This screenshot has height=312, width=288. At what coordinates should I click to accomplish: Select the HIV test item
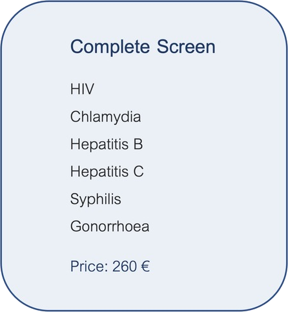pos(82,89)
